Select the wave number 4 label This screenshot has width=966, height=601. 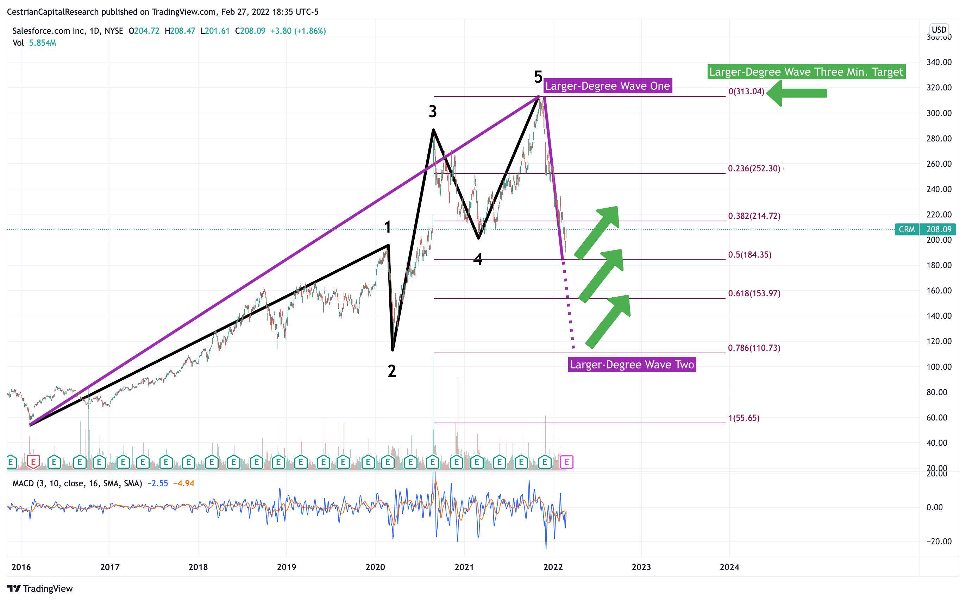(478, 259)
